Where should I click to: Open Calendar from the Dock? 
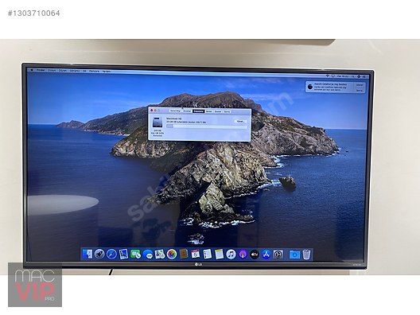tap(195, 254)
